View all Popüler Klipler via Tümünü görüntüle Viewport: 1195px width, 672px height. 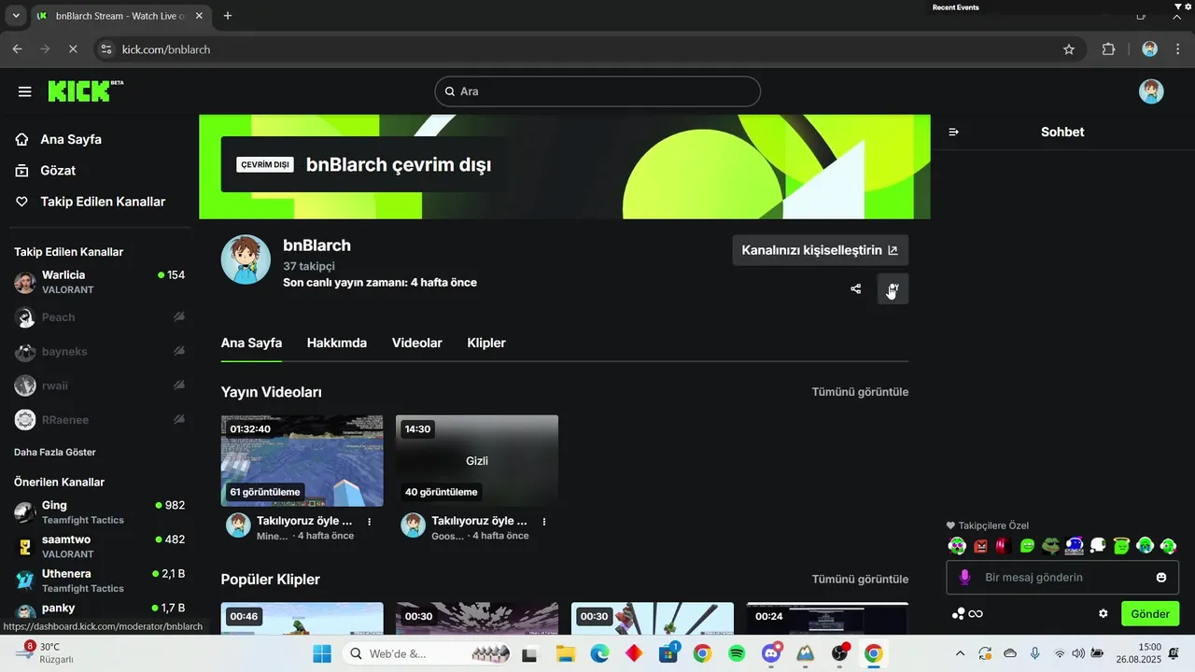(x=860, y=580)
